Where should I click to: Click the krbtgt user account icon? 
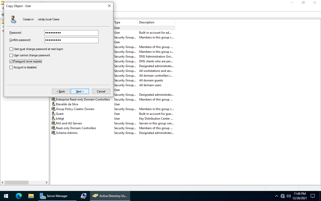click(53, 119)
